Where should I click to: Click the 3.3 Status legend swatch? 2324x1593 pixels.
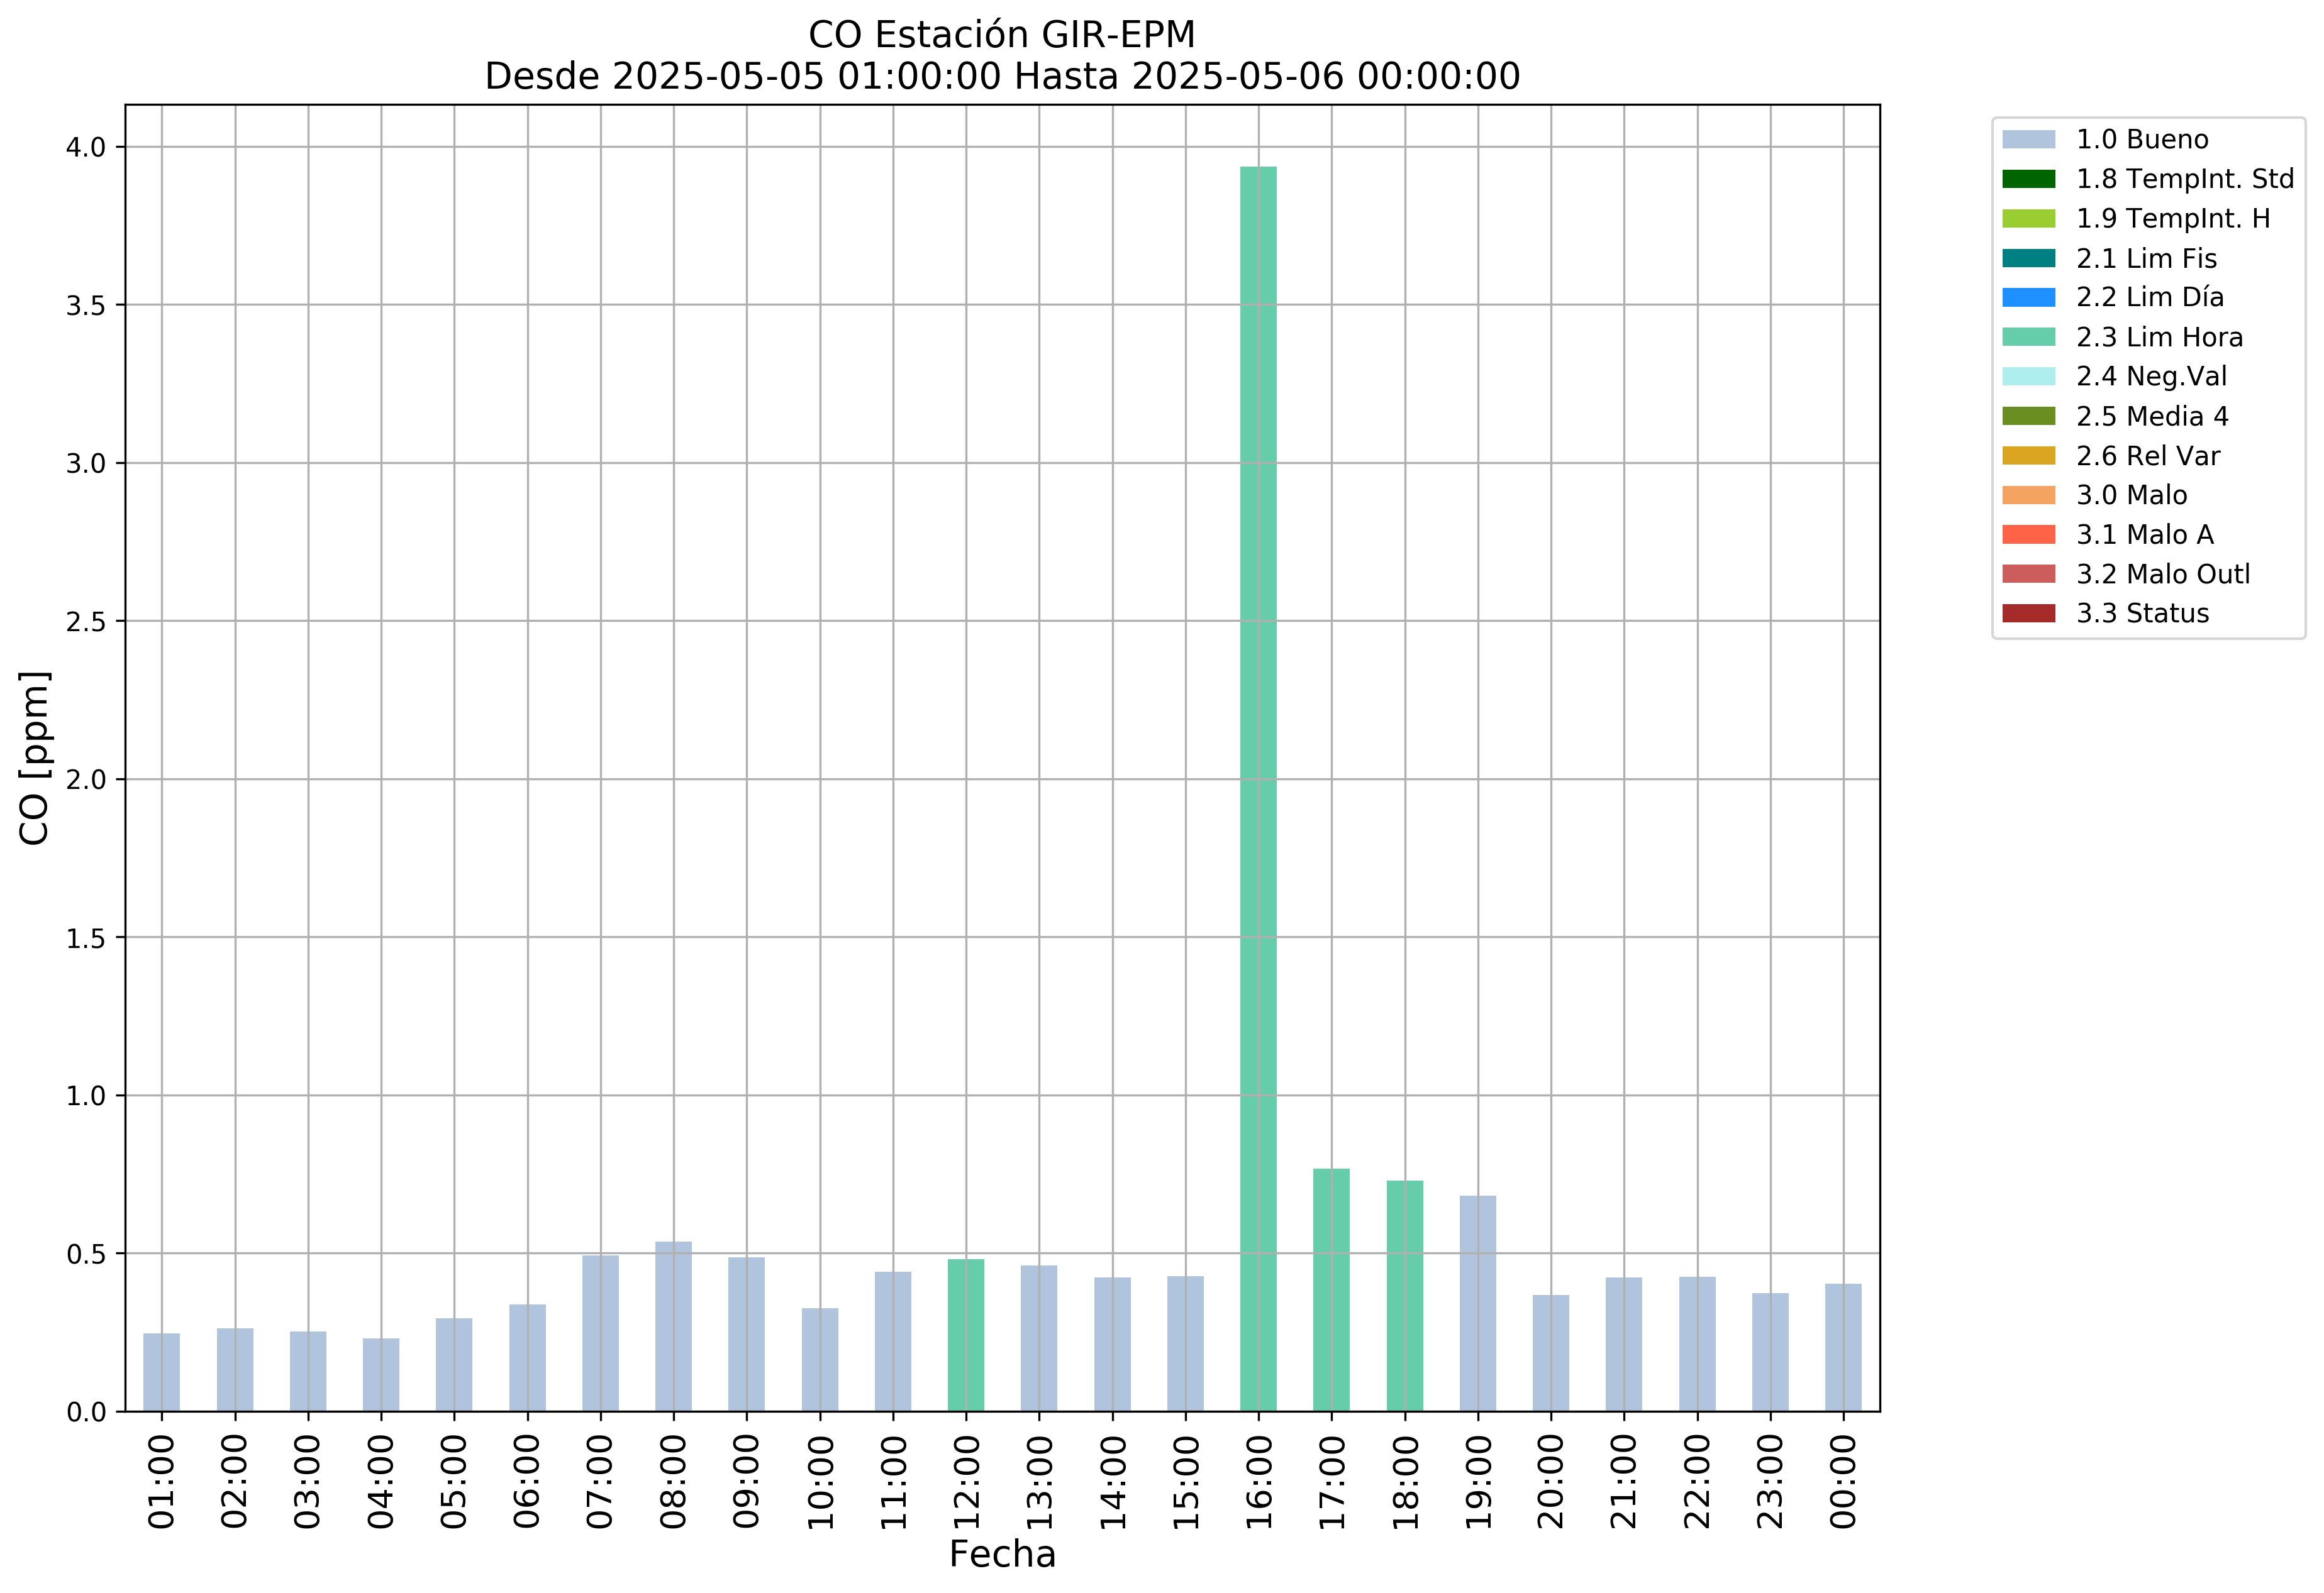[x=2029, y=614]
